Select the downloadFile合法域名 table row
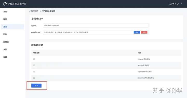Image resolution: width=187 pixels, height=98 pixels. (x=106, y=78)
